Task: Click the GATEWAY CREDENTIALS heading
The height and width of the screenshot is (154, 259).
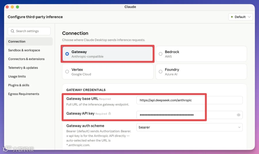Action: (86, 90)
